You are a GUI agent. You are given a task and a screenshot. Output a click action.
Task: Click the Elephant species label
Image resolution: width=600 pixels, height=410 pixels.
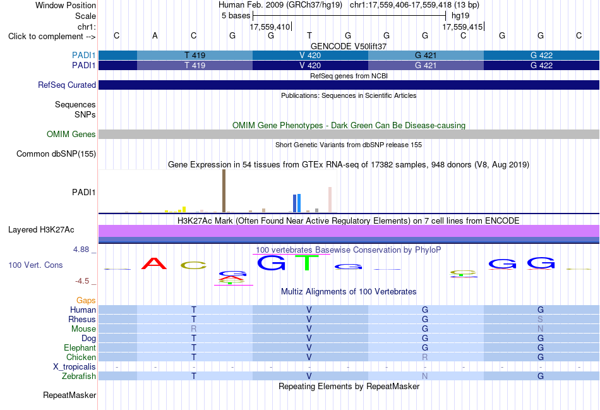tap(80, 347)
